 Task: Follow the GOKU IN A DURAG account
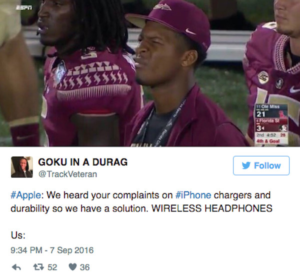[x=261, y=165]
